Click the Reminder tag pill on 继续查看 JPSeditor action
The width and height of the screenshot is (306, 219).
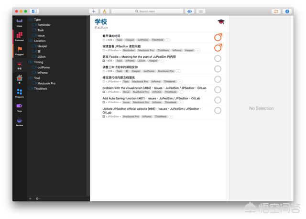click(x=129, y=50)
